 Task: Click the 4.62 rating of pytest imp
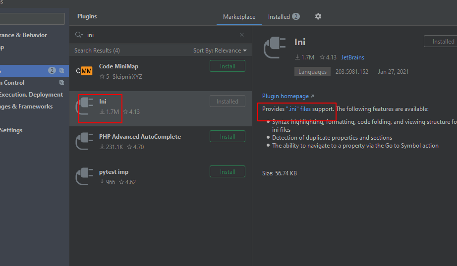coord(128,182)
